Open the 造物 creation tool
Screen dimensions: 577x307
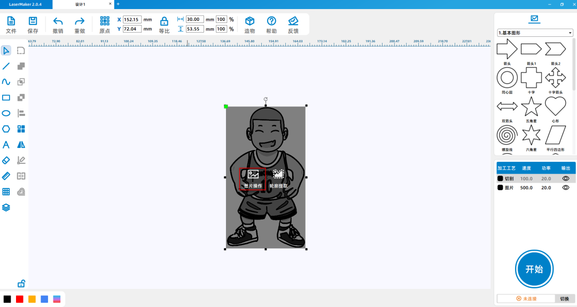click(x=249, y=24)
